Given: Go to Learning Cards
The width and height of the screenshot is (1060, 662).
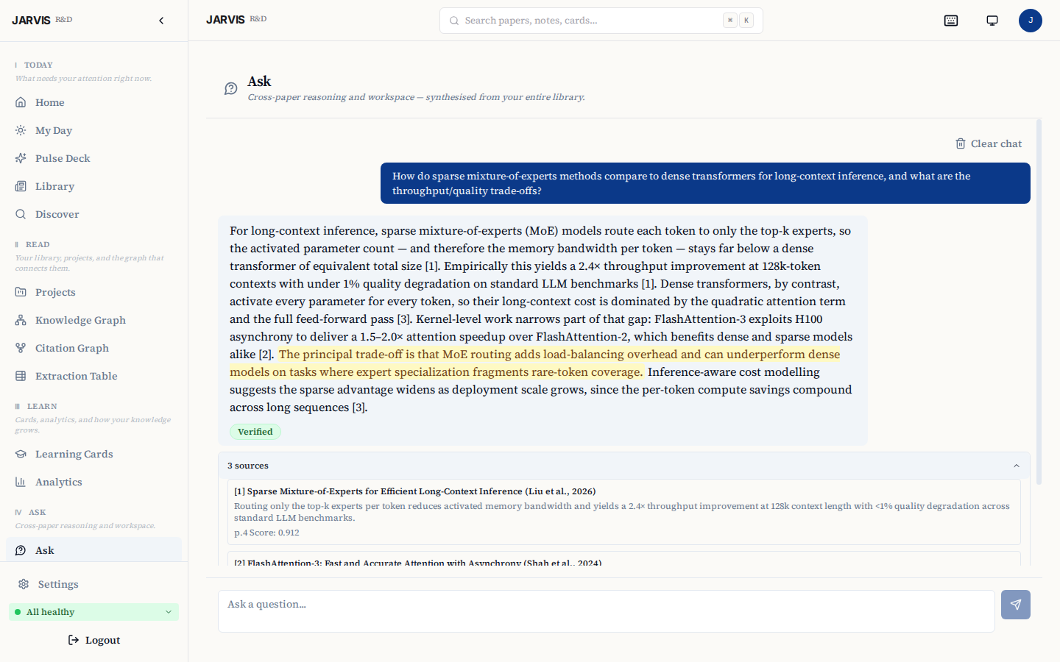Looking at the screenshot, I should pos(93,454).
